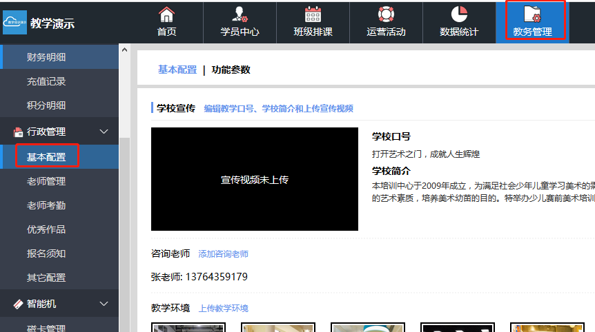The image size is (595, 332).
Task: Click the 首页 home icon
Action: (x=166, y=14)
